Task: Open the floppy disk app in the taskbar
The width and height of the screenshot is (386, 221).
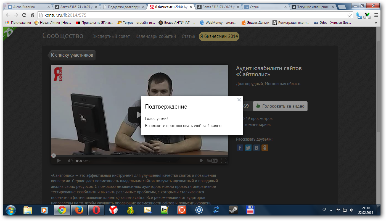Action: 250,211
